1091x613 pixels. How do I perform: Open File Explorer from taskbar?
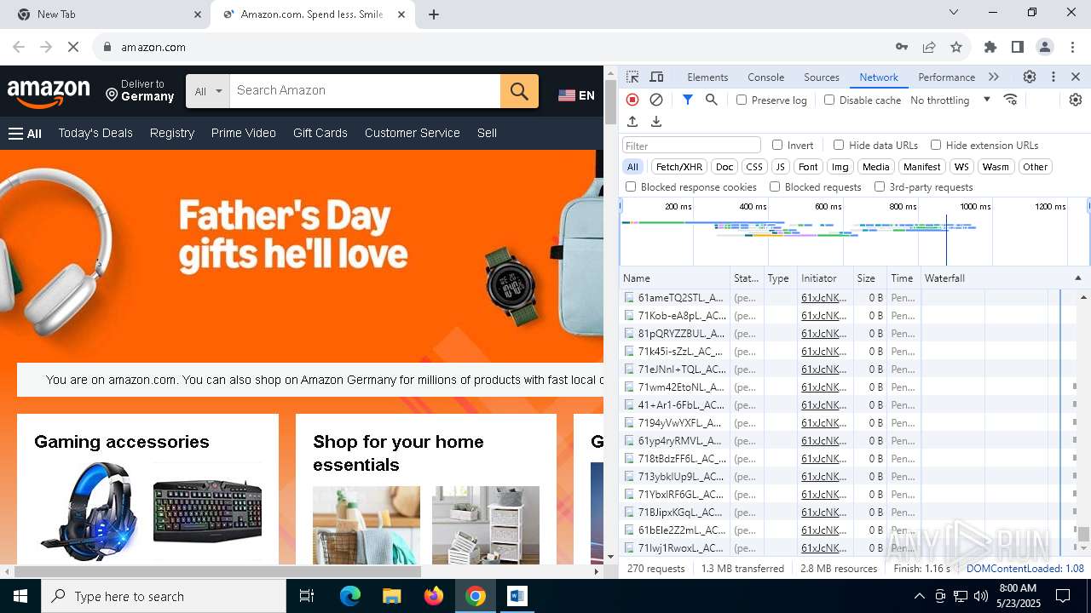click(392, 596)
